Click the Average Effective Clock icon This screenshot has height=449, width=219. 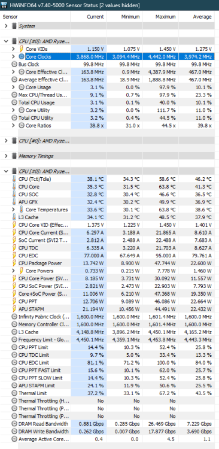pyautogui.click(x=14, y=80)
